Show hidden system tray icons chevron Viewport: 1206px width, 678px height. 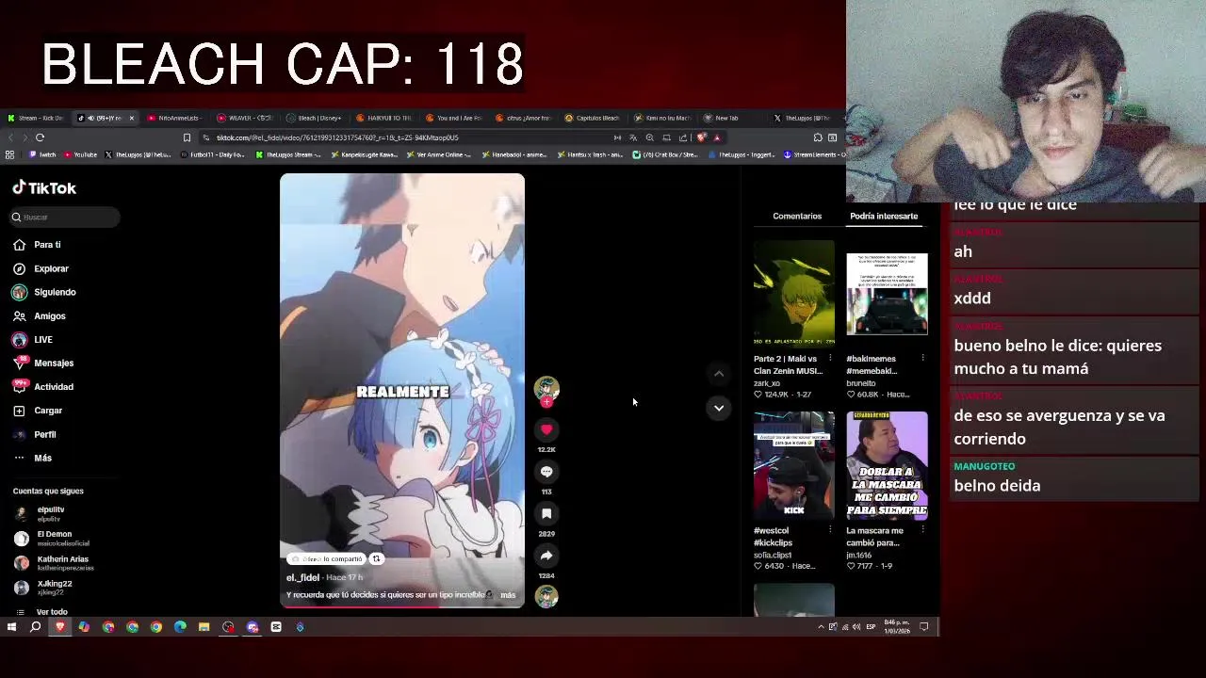(821, 627)
